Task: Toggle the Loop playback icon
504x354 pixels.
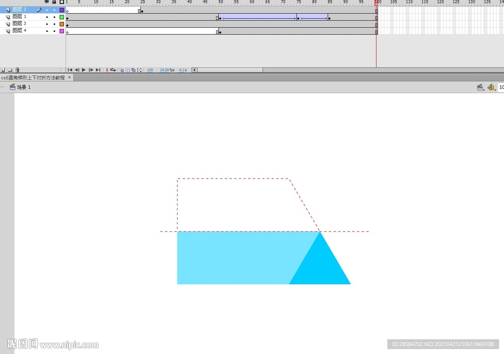Action: [113, 70]
